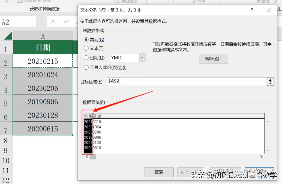Select the 不导入此列(跳过) option
This screenshot has height=184, width=282.
point(86,67)
